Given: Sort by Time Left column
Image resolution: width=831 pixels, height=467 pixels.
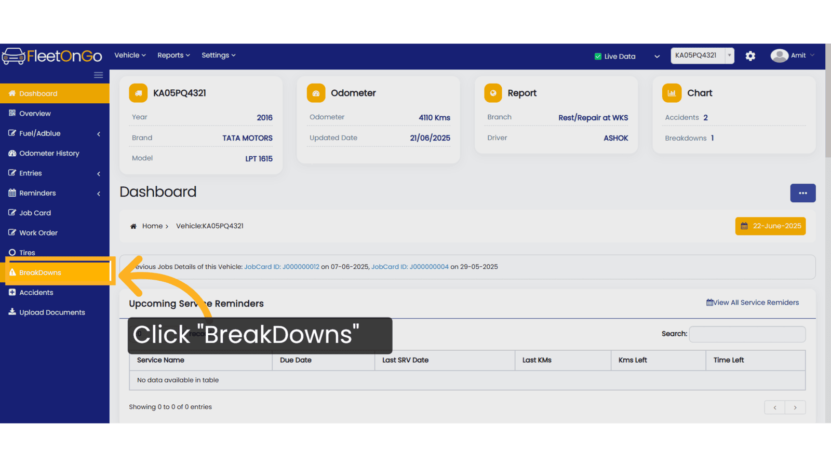Looking at the screenshot, I should click(x=756, y=360).
